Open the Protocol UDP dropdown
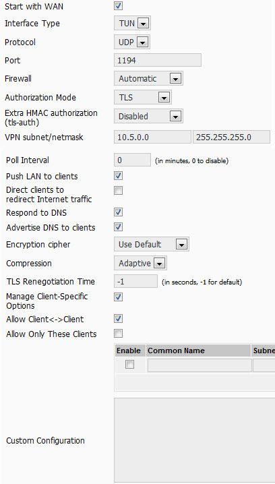This screenshot has width=275, height=484. pyautogui.click(x=132, y=42)
